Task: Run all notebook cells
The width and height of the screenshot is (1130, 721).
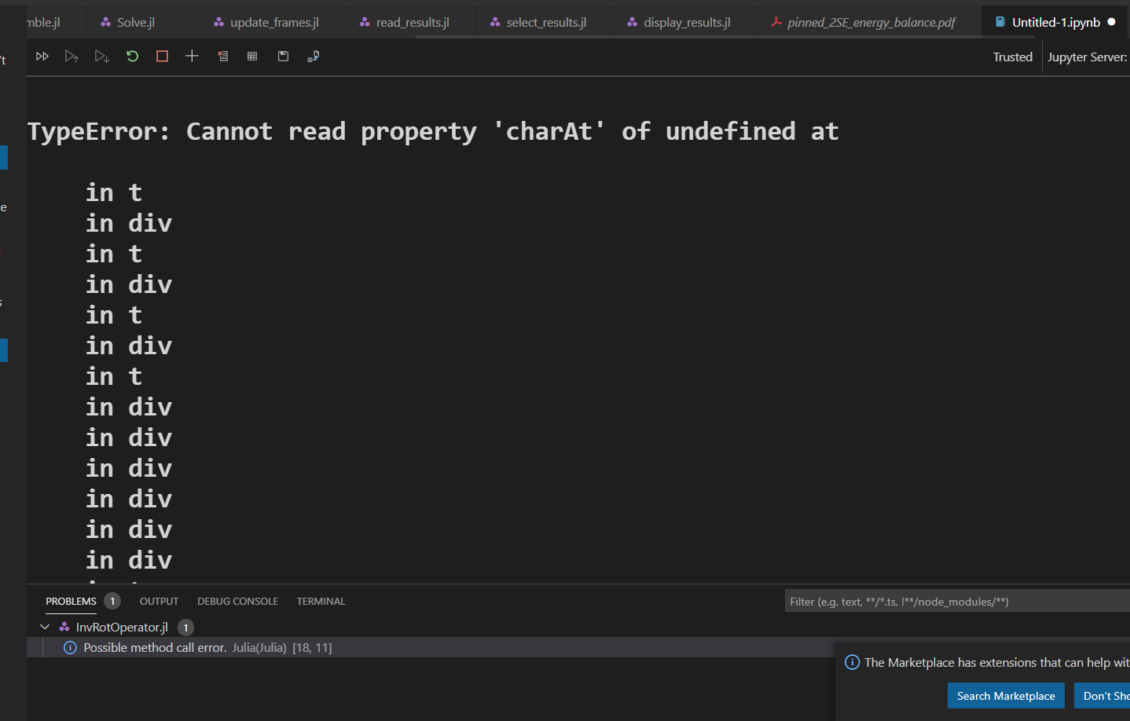Action: coord(42,56)
